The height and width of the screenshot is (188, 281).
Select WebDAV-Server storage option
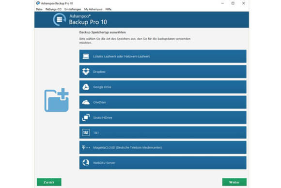pyautogui.click(x=163, y=163)
